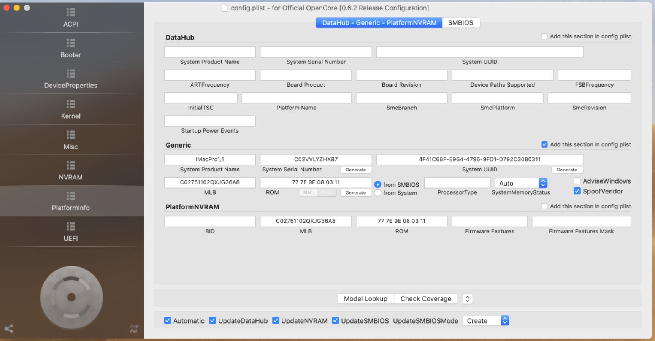Click the Startup Power Events field

point(210,121)
